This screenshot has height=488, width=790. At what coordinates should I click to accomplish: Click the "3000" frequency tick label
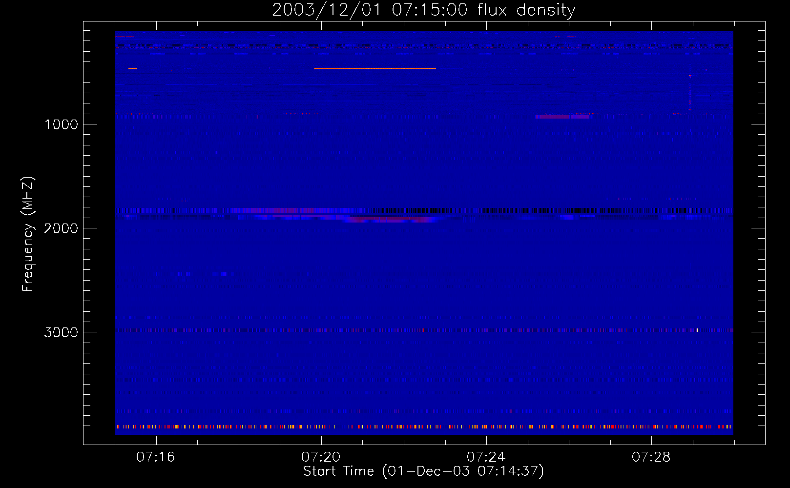click(61, 332)
